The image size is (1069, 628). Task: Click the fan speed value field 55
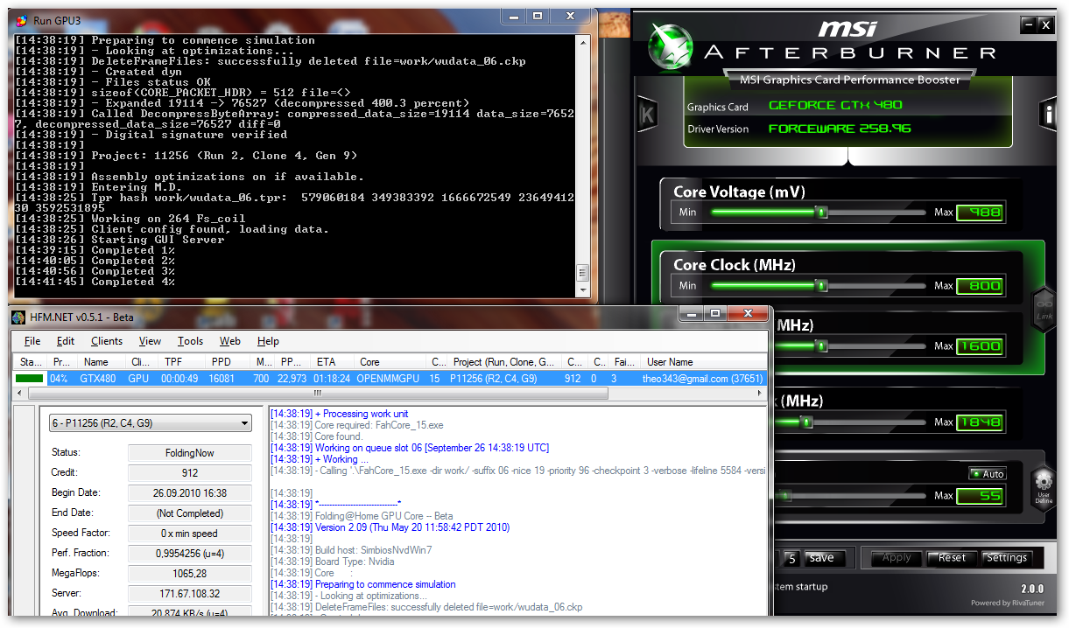980,496
